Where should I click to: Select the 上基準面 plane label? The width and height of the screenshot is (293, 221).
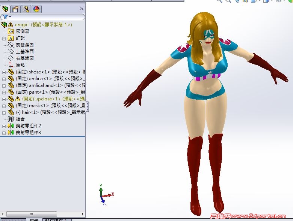(x=25, y=52)
